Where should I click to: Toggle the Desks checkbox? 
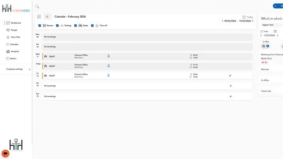(x=76, y=26)
